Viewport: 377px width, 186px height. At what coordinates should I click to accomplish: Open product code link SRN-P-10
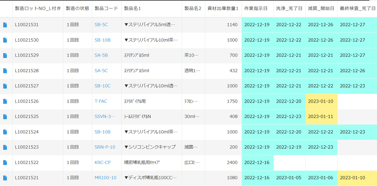click(x=105, y=147)
